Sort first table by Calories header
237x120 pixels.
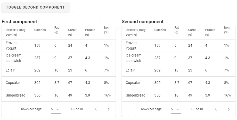click(x=40, y=30)
